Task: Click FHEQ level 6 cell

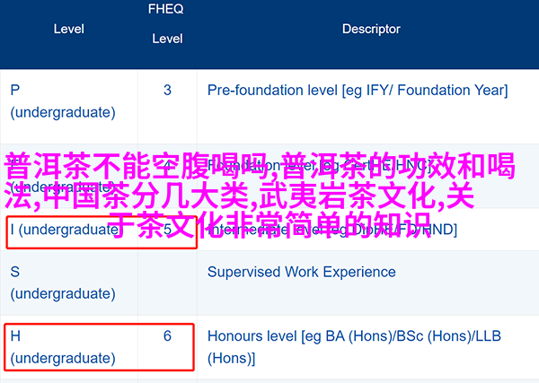Action: (x=167, y=336)
